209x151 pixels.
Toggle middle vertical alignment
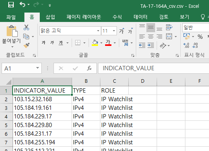[151, 27]
